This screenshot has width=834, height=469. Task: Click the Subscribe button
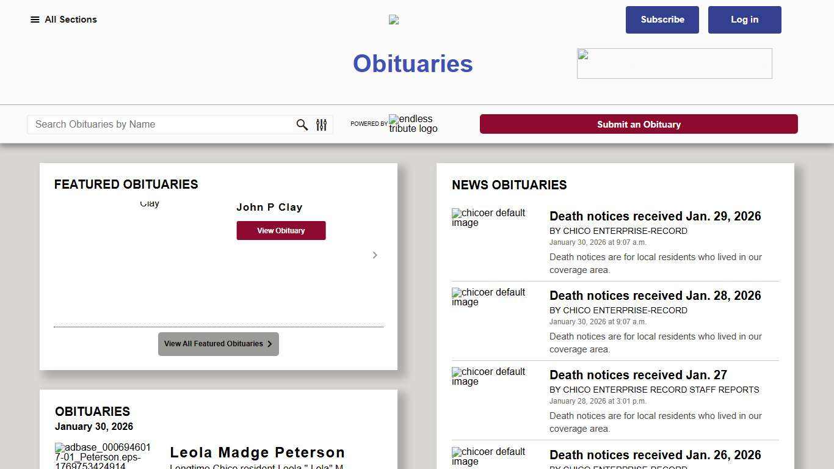662,20
